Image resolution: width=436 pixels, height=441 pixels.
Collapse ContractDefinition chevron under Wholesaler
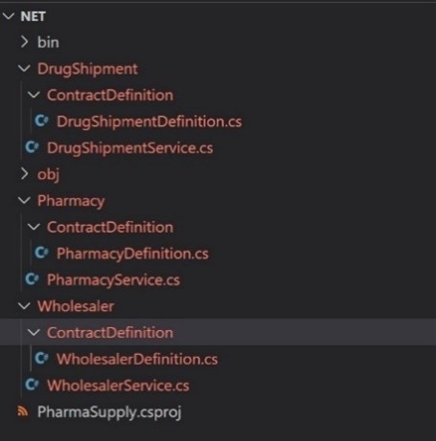(34, 332)
